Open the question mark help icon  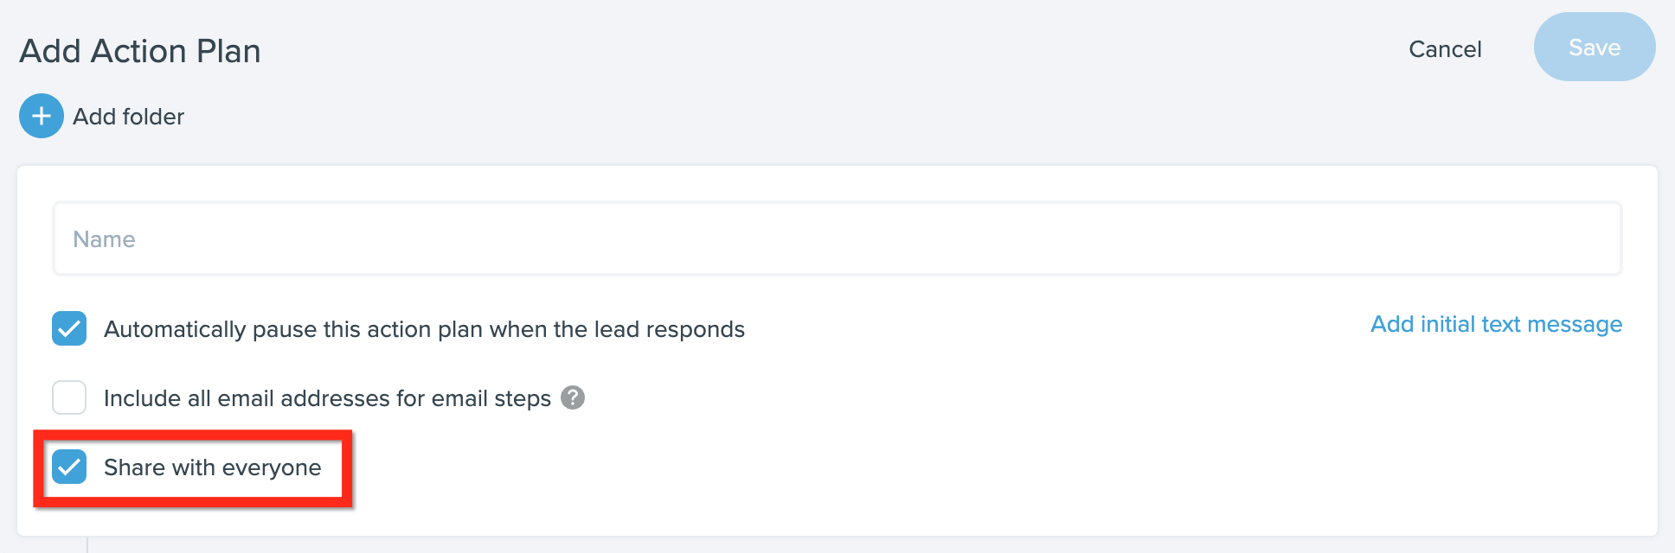573,397
